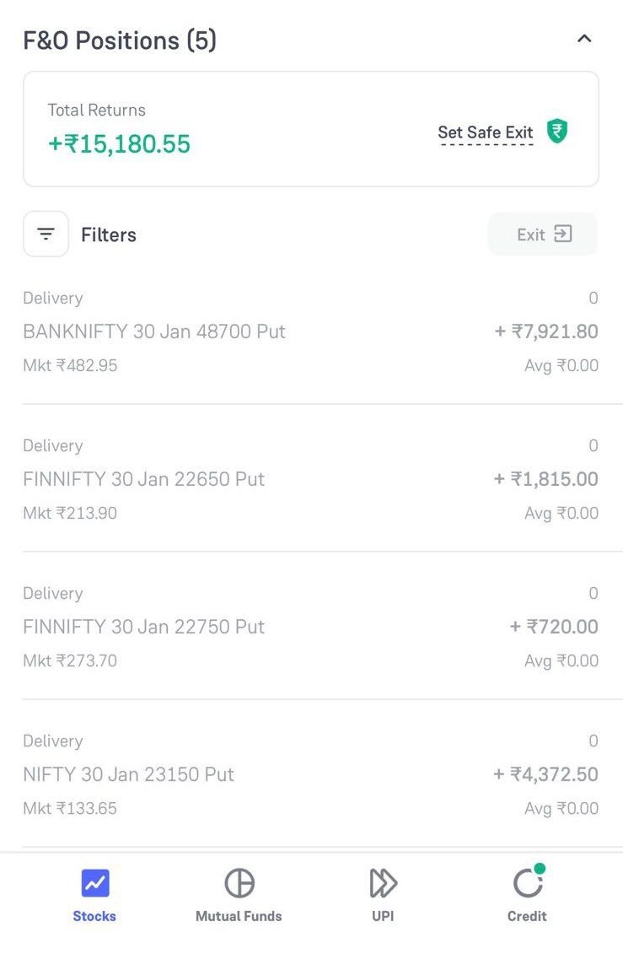Select FINNIFTY 30 Jan 22650 Put position
This screenshot has height=959, width=623.
(x=310, y=479)
